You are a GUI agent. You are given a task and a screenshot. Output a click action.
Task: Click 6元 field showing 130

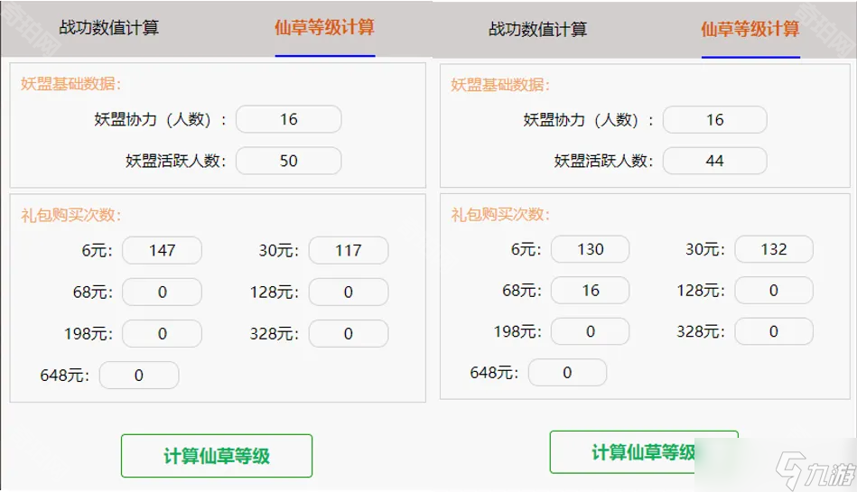pyautogui.click(x=591, y=249)
